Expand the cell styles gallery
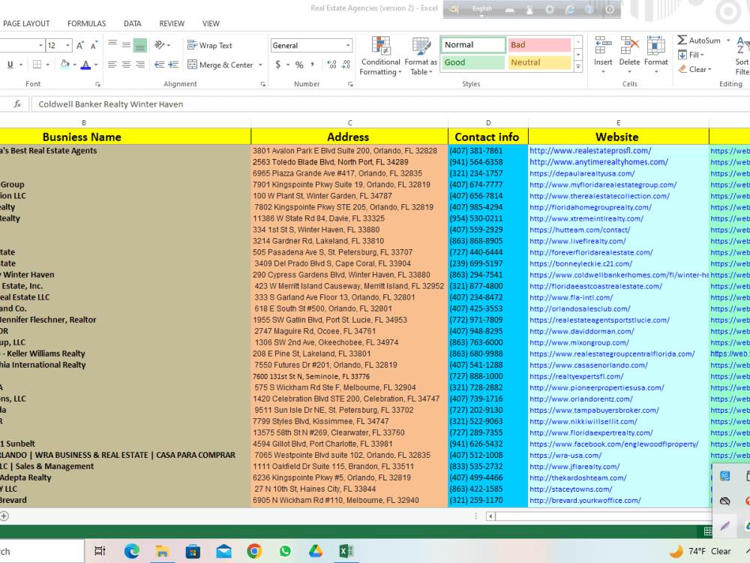Viewport: 750px width, 563px height. pos(578,67)
